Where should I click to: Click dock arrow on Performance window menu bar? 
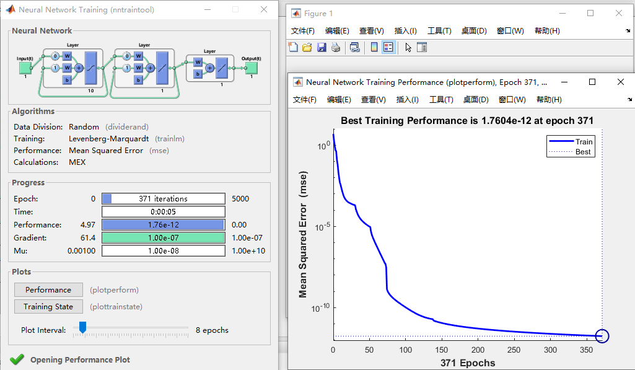(629, 99)
